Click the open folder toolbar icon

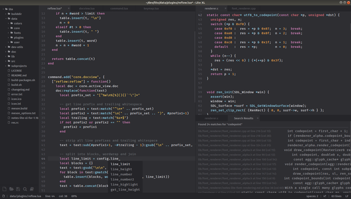(12, 189)
